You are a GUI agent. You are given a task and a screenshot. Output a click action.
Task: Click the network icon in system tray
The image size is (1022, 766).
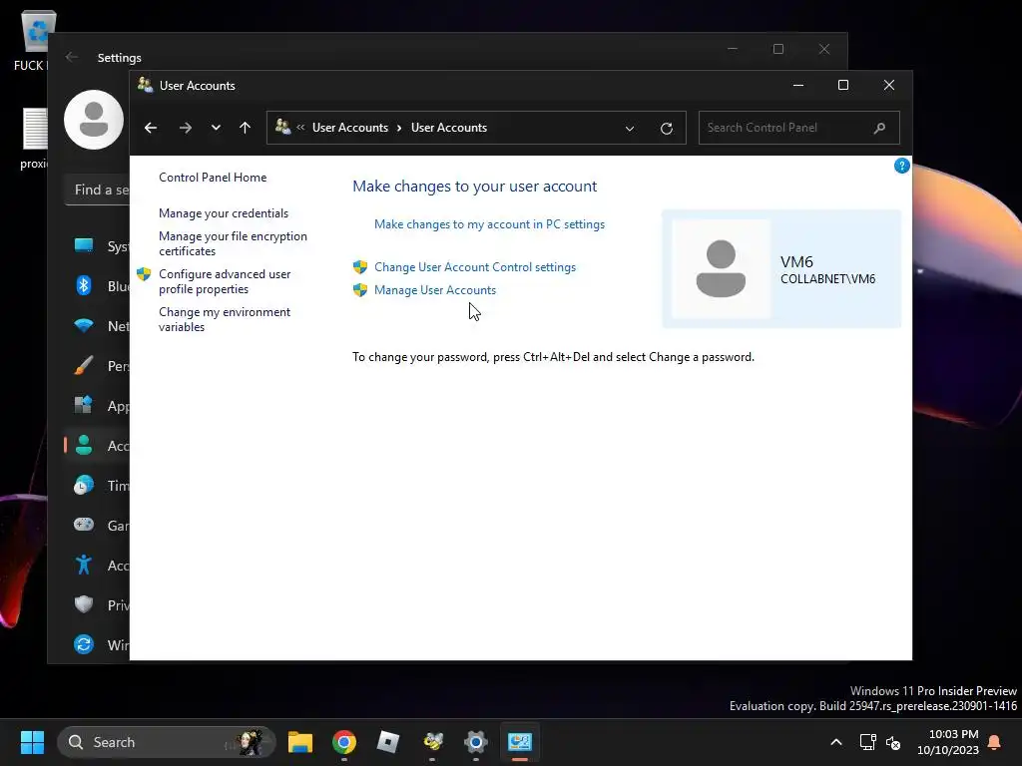867,742
